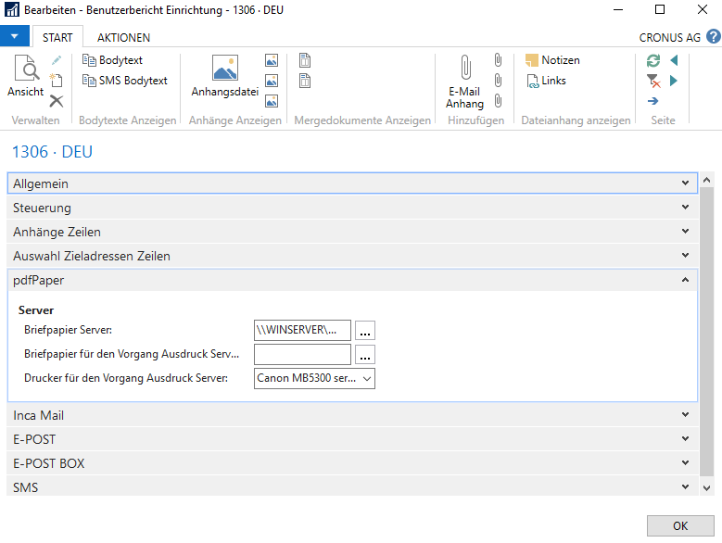The image size is (722, 543).
Task: Open Links in the ribbon
Action: (x=546, y=81)
